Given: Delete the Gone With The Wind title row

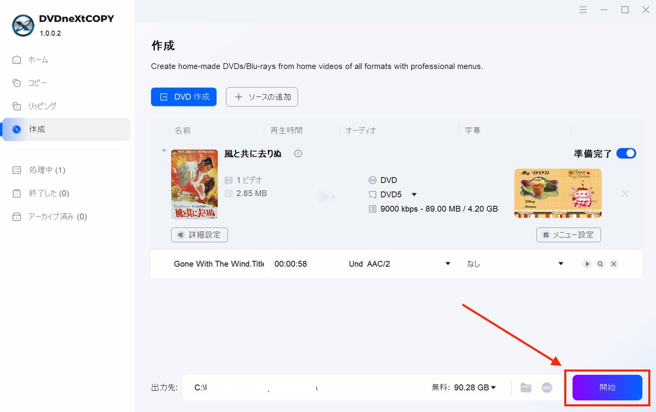Looking at the screenshot, I should click(613, 264).
